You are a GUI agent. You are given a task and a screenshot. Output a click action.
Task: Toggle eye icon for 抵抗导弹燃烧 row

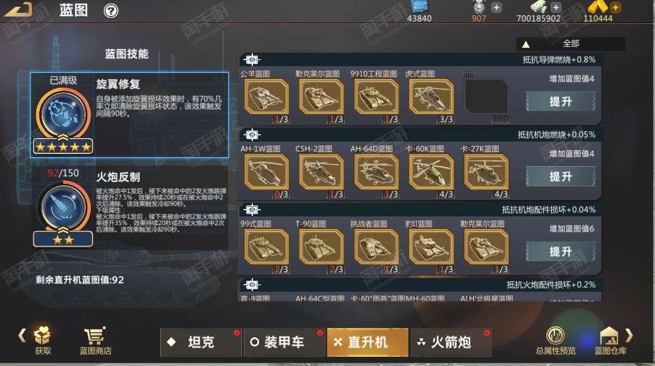252,59
